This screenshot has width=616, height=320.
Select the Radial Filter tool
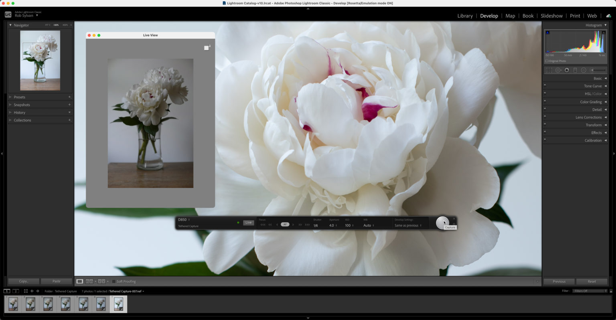click(584, 70)
